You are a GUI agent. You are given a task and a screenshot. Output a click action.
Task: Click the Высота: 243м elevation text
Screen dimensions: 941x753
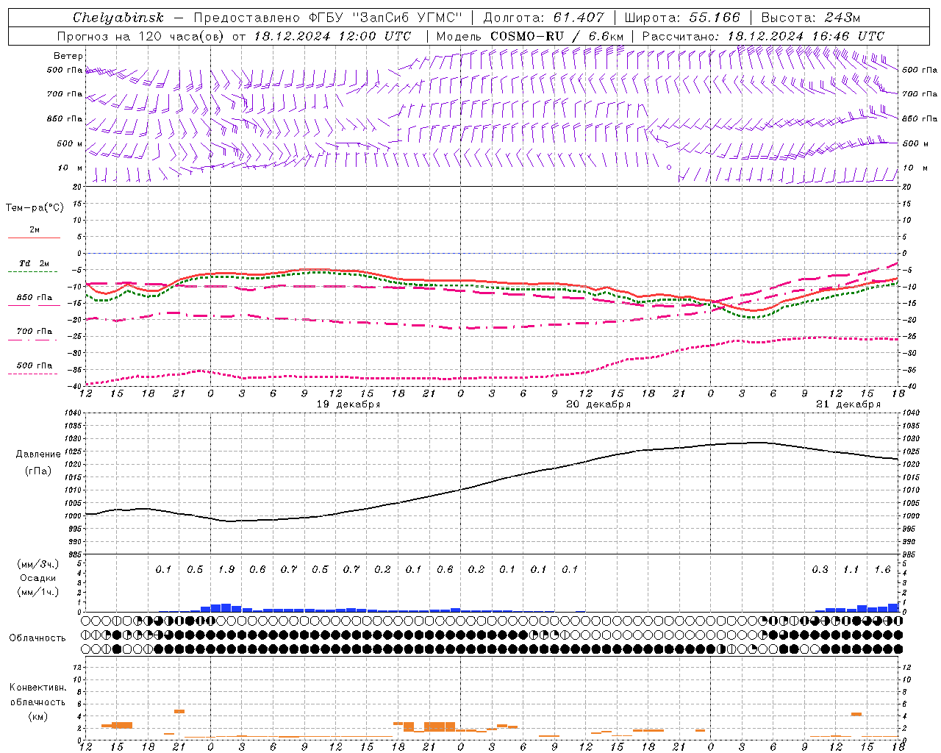click(810, 18)
